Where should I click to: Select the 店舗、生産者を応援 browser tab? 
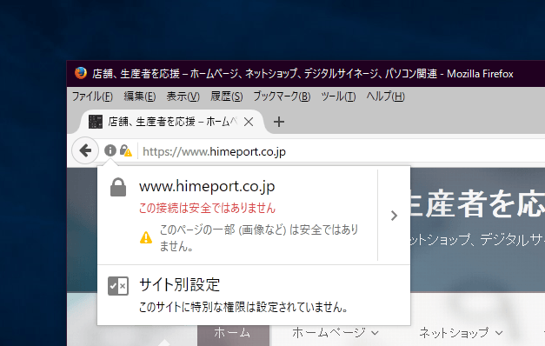[172, 122]
